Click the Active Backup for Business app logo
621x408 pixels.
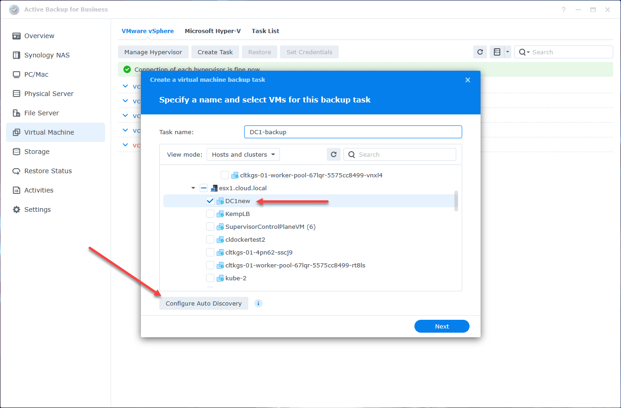pyautogui.click(x=14, y=10)
